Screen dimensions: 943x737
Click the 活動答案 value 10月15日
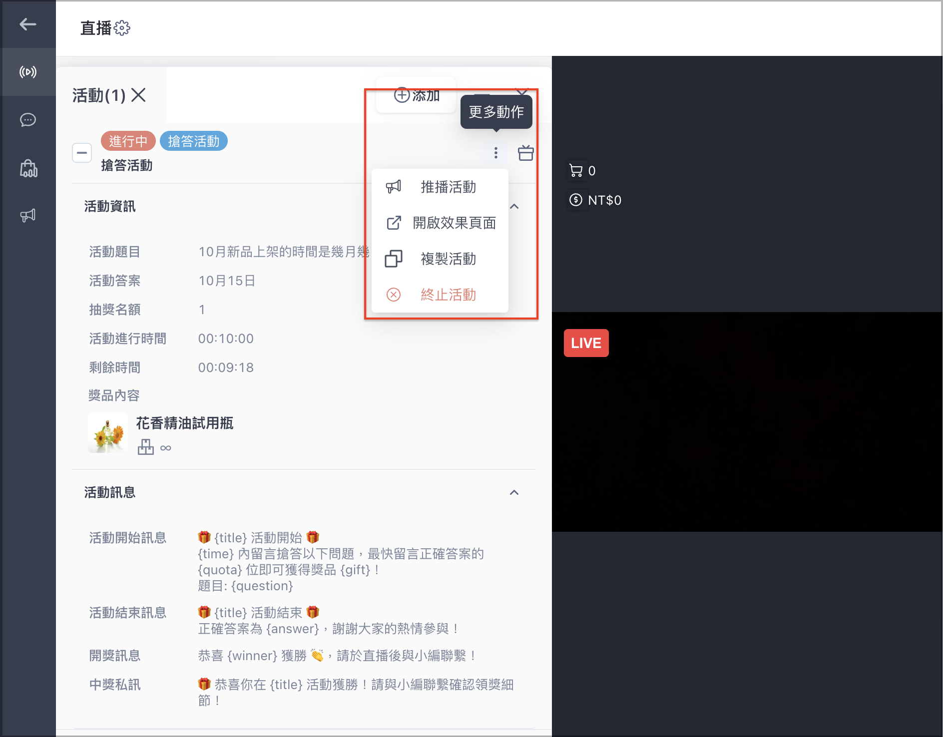[x=227, y=281]
